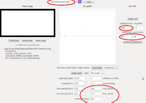Click the invert .png button
Viewport: 146px width, 103px height.
pos(41,40)
